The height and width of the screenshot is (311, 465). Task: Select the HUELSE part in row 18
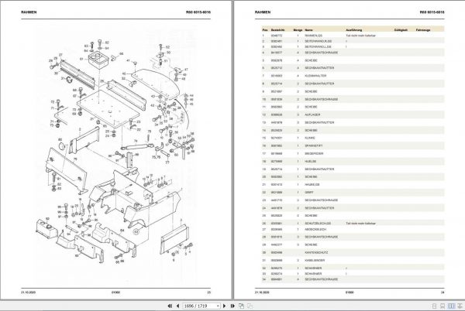coord(311,161)
